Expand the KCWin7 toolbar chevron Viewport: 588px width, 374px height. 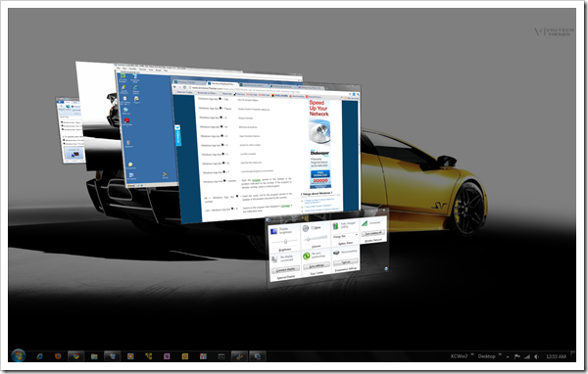[x=472, y=354]
